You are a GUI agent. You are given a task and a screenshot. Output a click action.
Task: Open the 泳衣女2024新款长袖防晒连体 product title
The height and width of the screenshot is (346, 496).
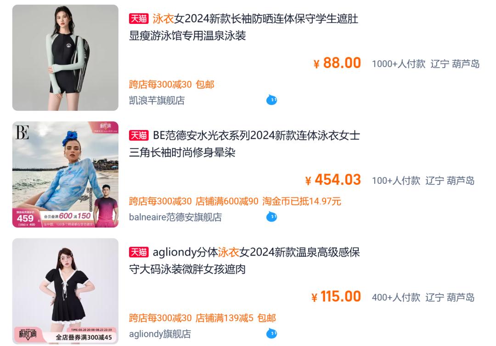pyautogui.click(x=243, y=27)
